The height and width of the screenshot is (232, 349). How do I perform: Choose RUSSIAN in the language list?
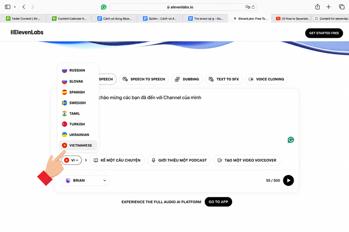(x=78, y=71)
